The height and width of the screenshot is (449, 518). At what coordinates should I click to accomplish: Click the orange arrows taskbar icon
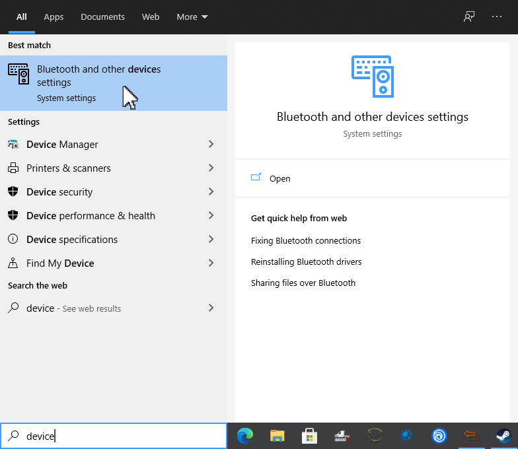pyautogui.click(x=472, y=436)
